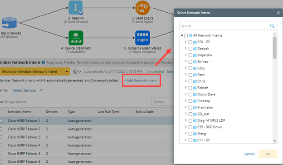This screenshot has width=283, height=165.
Task: Open the Select Devices dropdown
Action: (28, 90)
